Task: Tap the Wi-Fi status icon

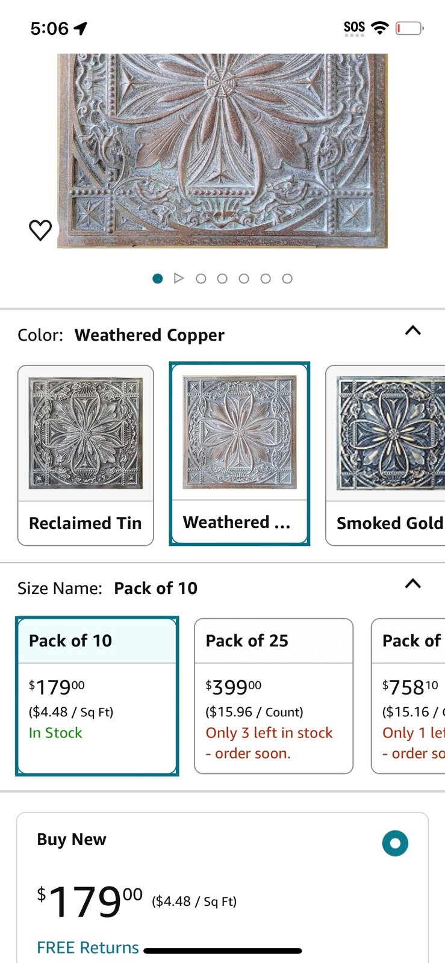Action: (x=380, y=27)
